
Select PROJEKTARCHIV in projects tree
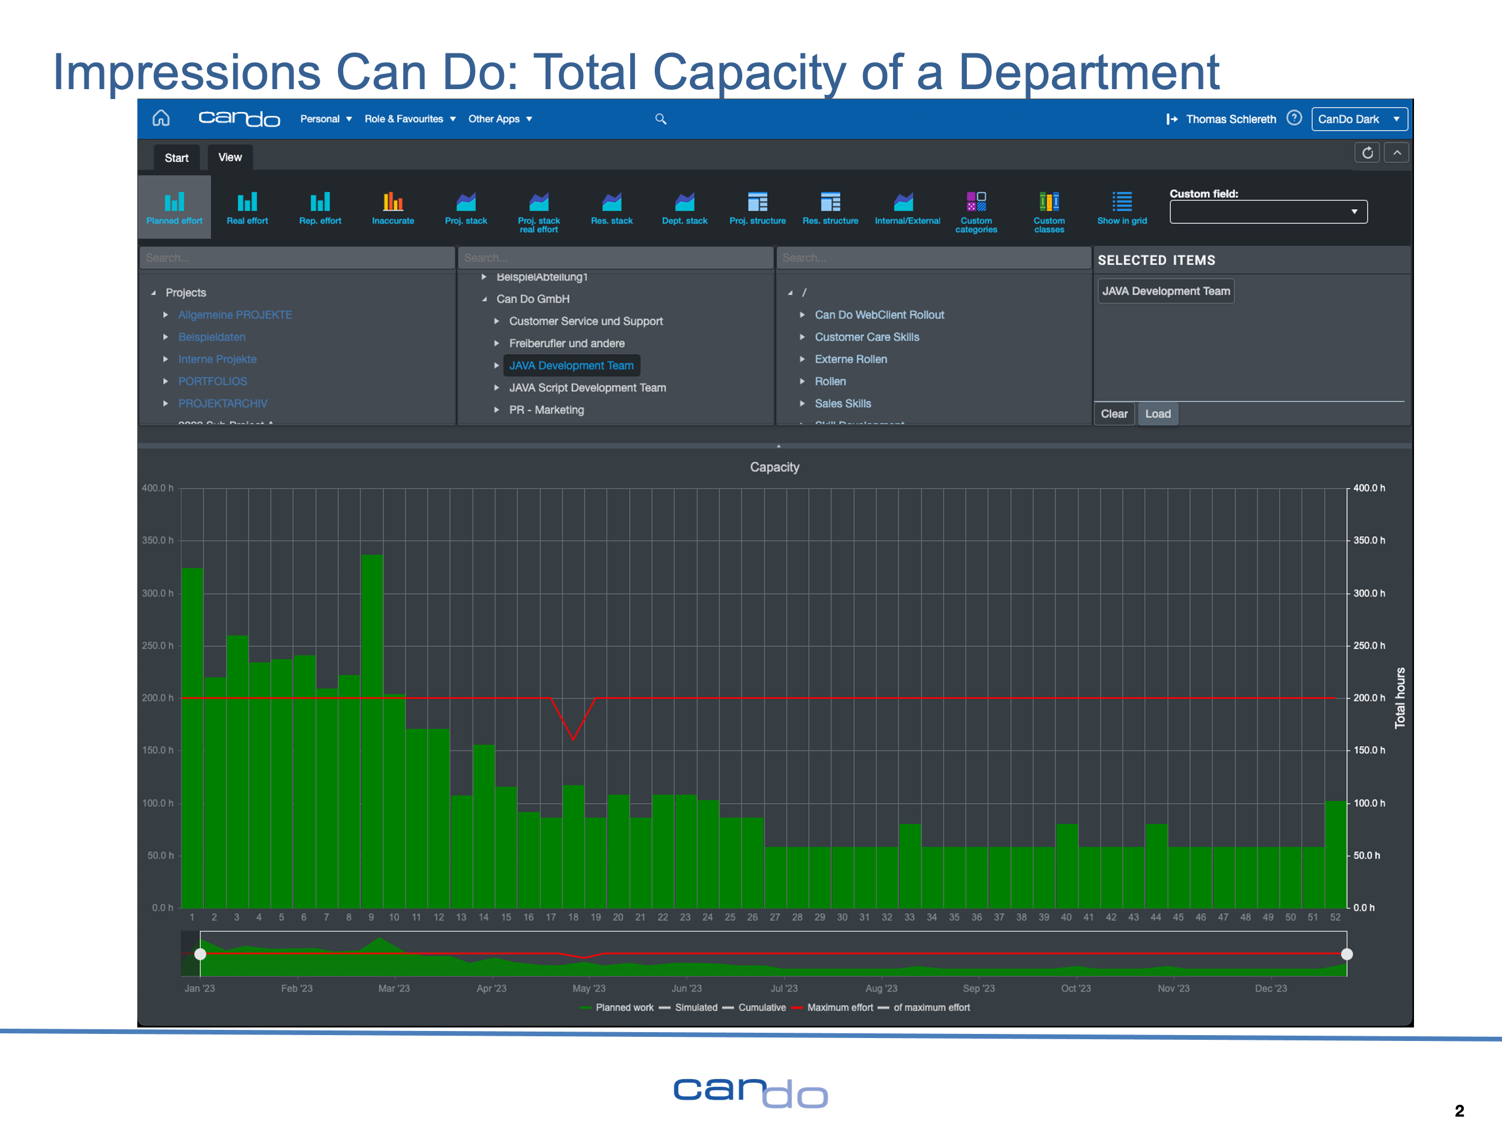pyautogui.click(x=223, y=404)
